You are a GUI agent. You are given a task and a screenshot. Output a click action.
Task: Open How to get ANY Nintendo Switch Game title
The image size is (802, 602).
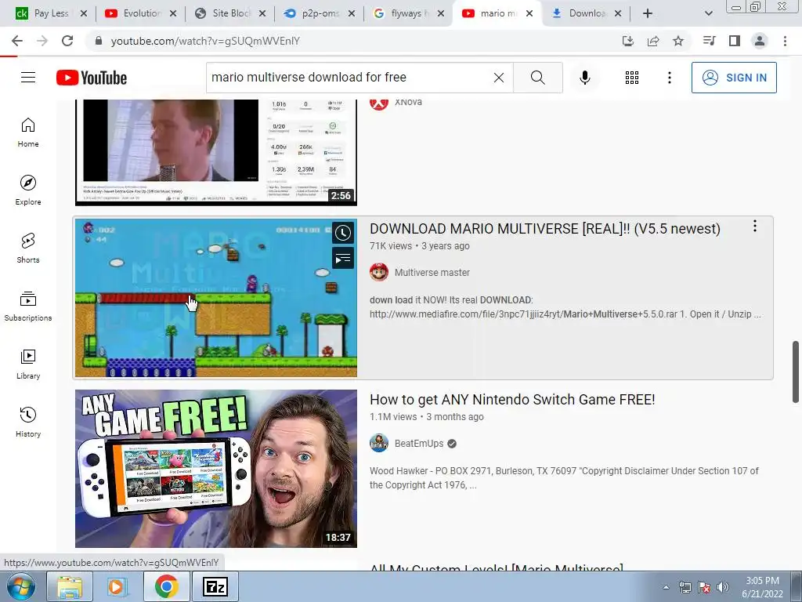tap(512, 399)
